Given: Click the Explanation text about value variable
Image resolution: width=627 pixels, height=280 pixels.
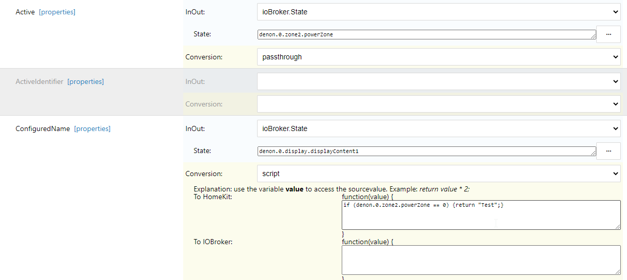Looking at the screenshot, I should tap(331, 189).
